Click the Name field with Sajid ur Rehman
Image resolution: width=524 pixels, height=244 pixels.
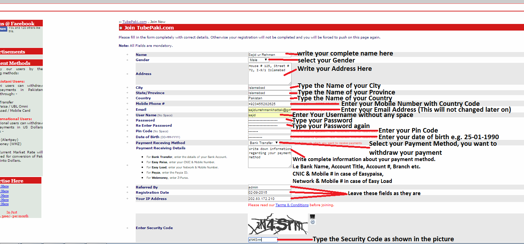[269, 54]
